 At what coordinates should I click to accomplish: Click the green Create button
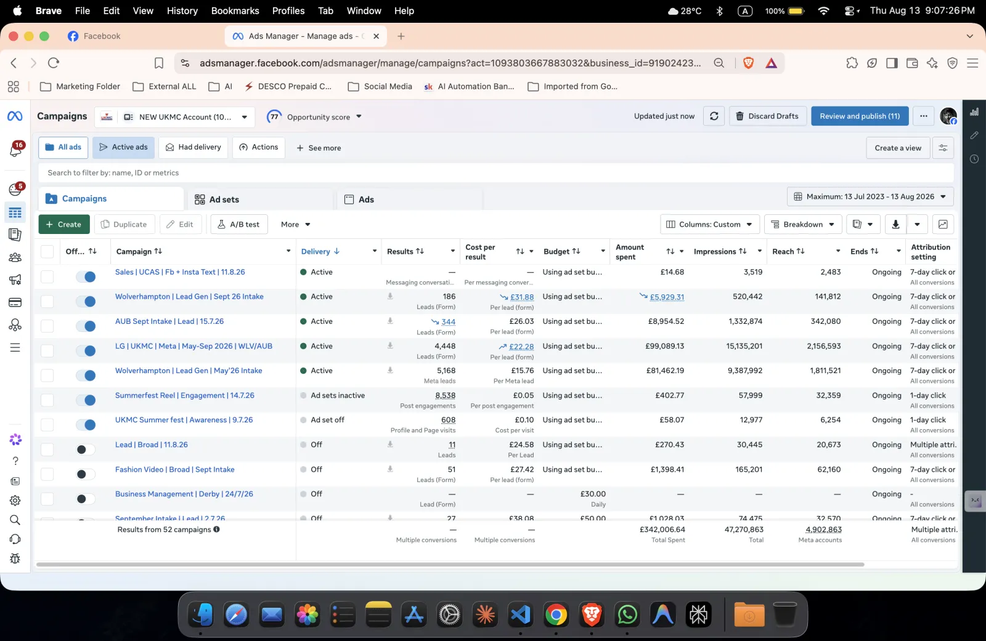pos(64,224)
